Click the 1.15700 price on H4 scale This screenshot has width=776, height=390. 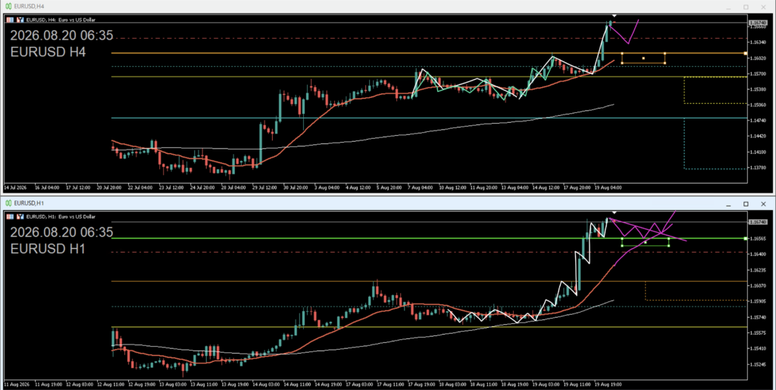point(758,74)
